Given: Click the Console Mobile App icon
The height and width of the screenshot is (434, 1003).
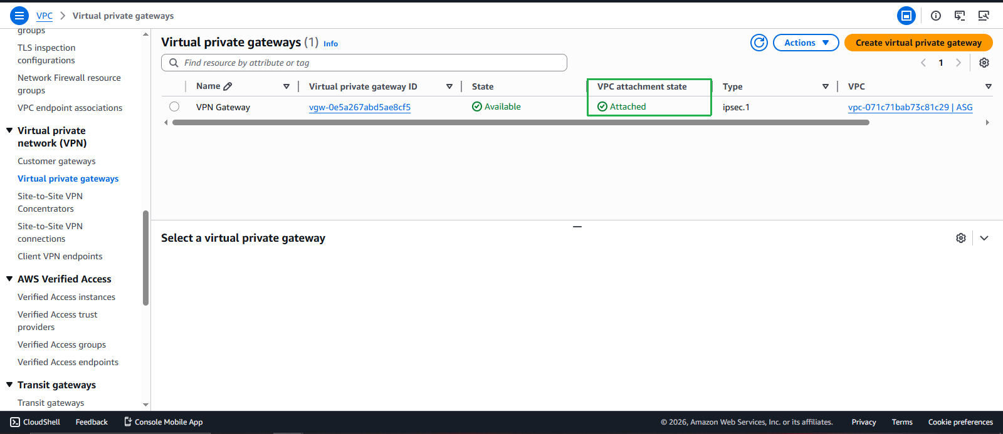Looking at the screenshot, I should pos(128,422).
